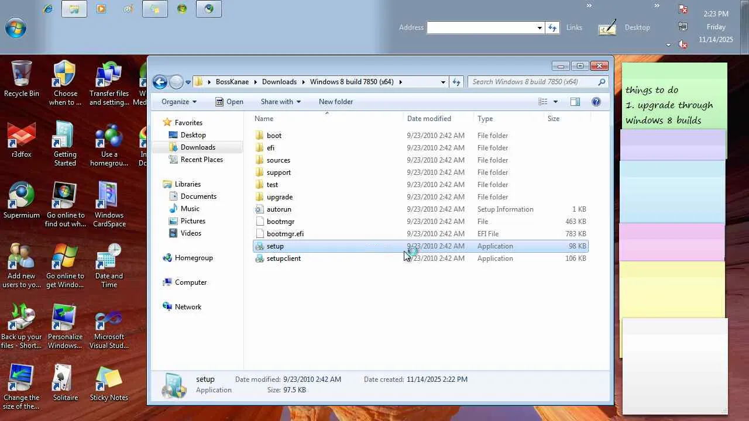749x421 pixels.
Task: Open Recent Places in navigation pane
Action: (x=202, y=160)
